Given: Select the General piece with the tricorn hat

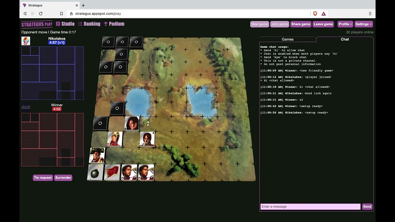Looking at the screenshot, I should pyautogui.click(x=97, y=155).
